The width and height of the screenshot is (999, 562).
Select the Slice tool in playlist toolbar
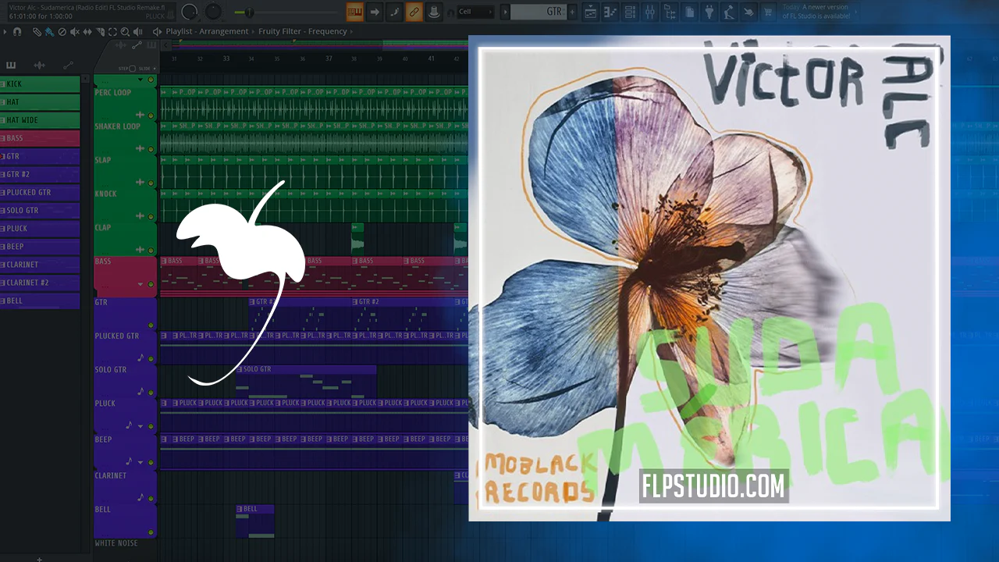coord(100,32)
